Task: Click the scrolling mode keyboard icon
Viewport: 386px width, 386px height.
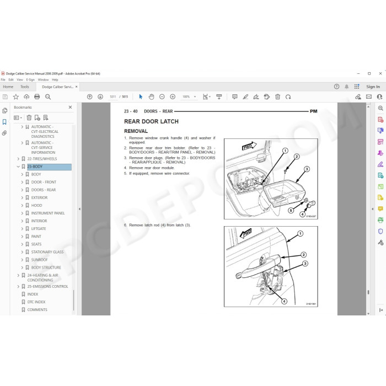Action: 219,96
